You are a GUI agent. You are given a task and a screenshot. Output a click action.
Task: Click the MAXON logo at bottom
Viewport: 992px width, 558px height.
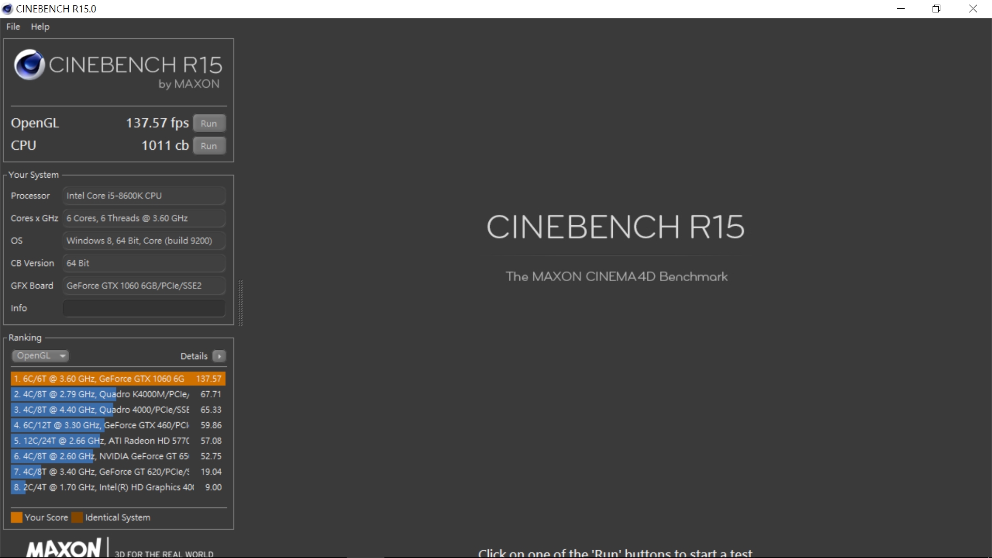[x=64, y=548]
